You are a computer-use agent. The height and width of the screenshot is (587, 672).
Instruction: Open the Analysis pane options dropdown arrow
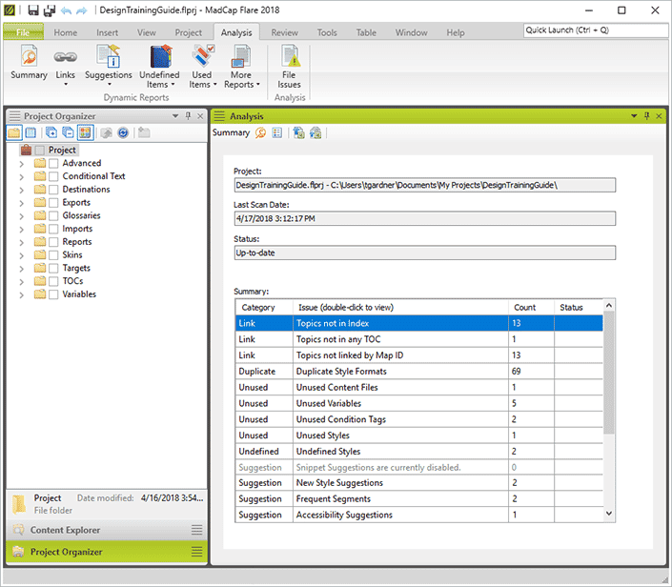634,115
